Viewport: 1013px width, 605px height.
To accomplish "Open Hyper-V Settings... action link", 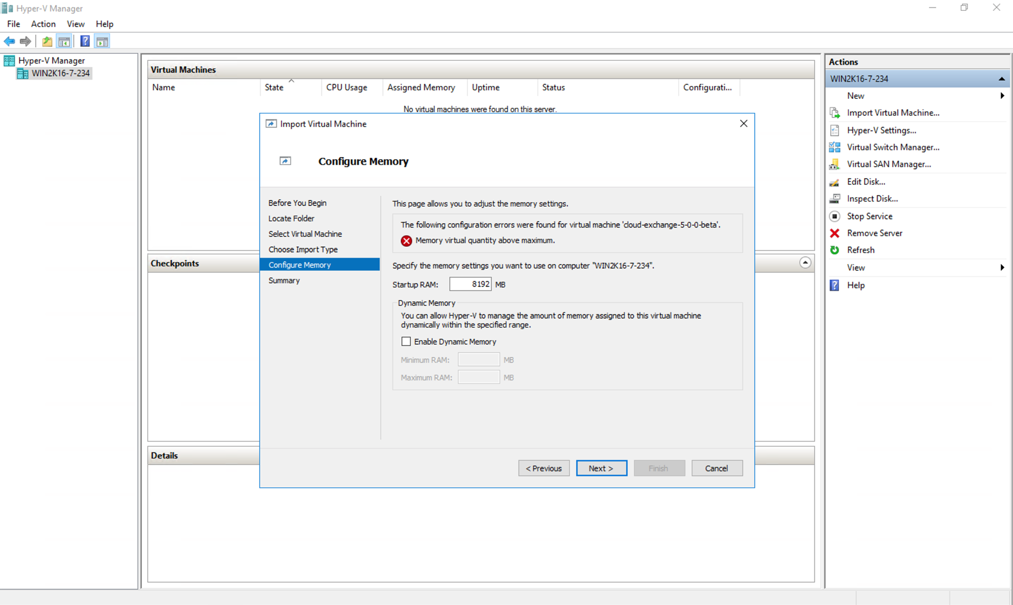I will coord(881,130).
